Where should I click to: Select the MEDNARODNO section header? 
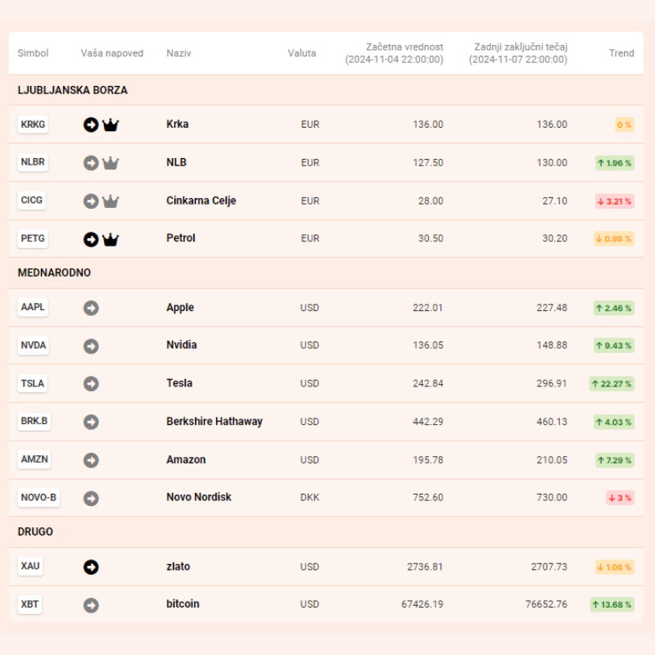54,273
